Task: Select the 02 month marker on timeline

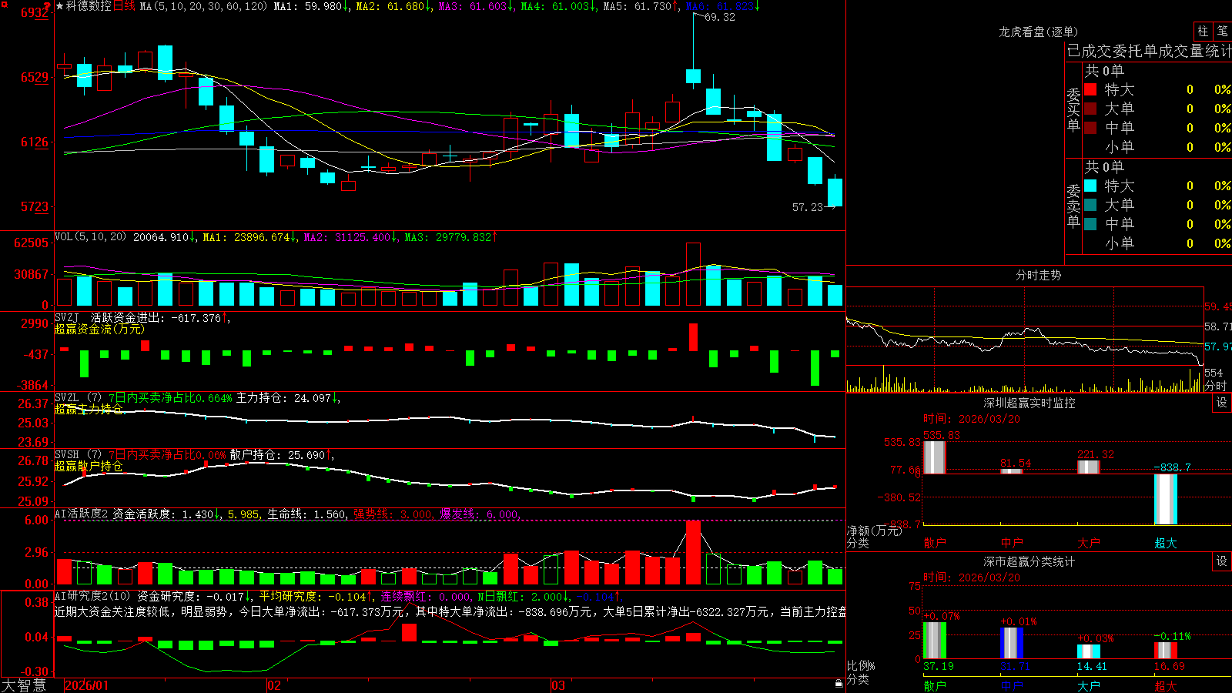Action: point(274,685)
